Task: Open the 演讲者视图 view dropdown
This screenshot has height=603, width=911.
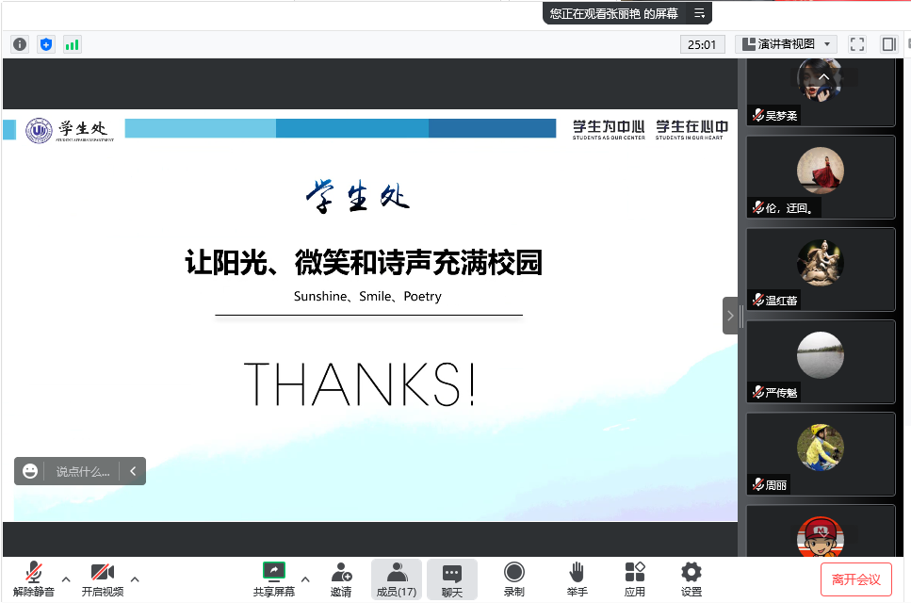Action: point(787,44)
